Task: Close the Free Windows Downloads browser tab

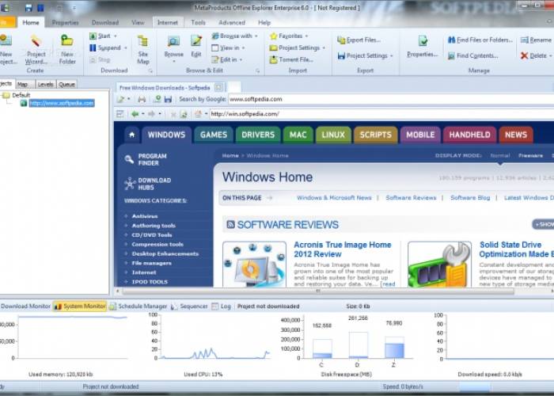Action: [218, 87]
